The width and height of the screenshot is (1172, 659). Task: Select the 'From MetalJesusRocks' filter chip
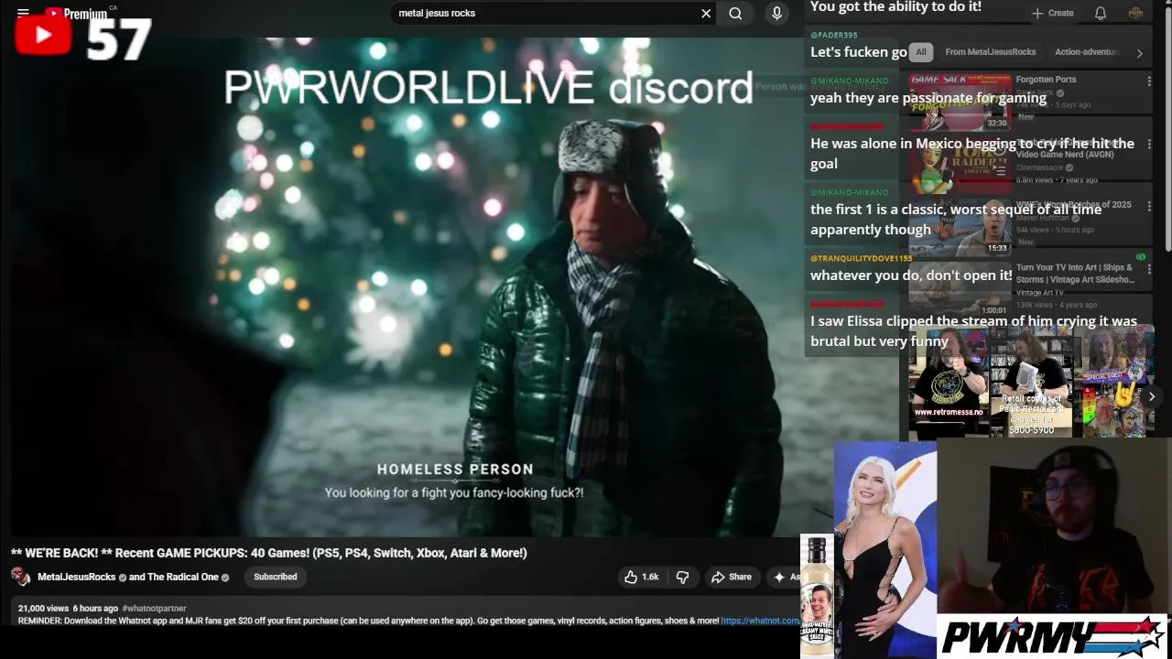[x=990, y=52]
